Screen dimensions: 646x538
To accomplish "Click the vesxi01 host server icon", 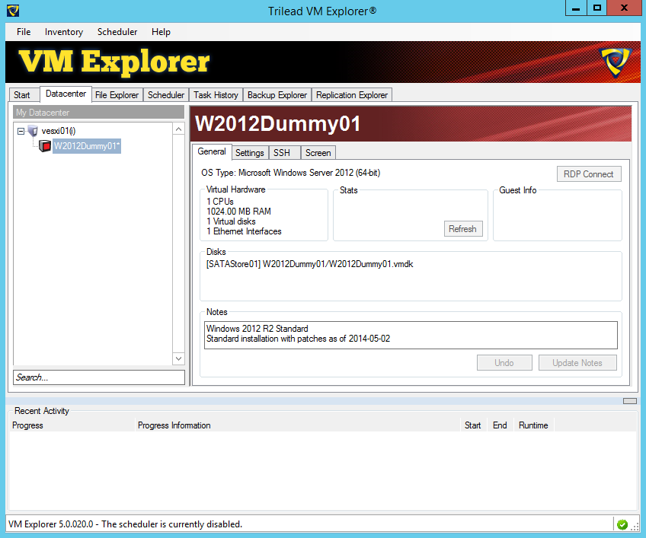I will pyautogui.click(x=33, y=132).
